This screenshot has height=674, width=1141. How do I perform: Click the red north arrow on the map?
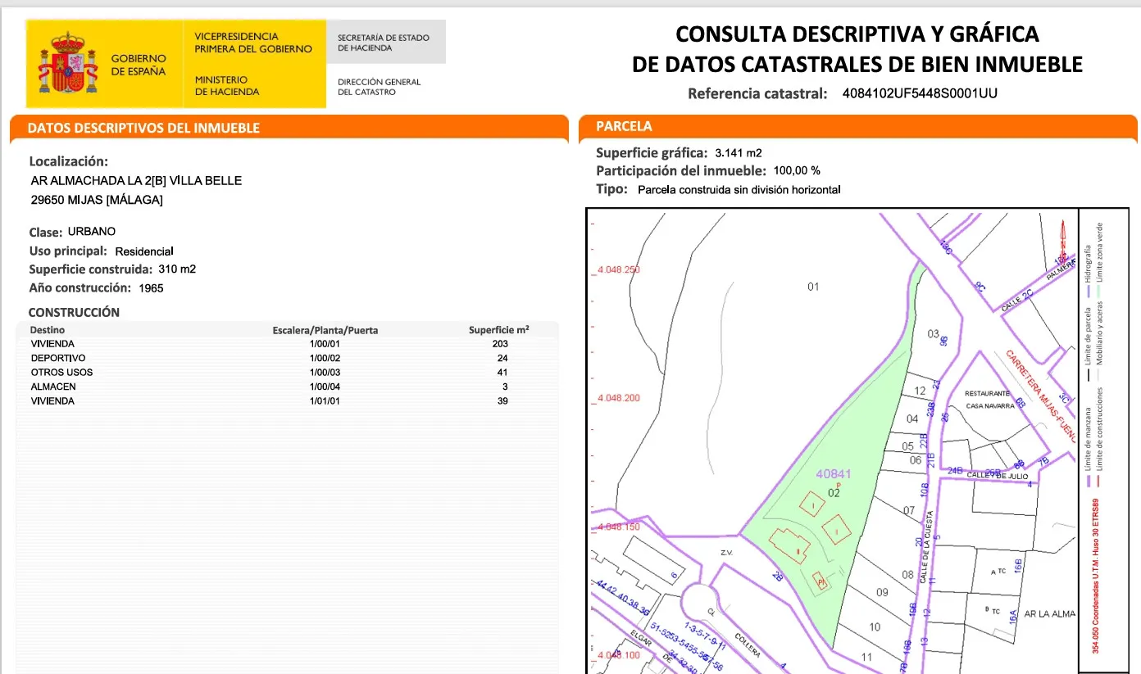pyautogui.click(x=1063, y=243)
